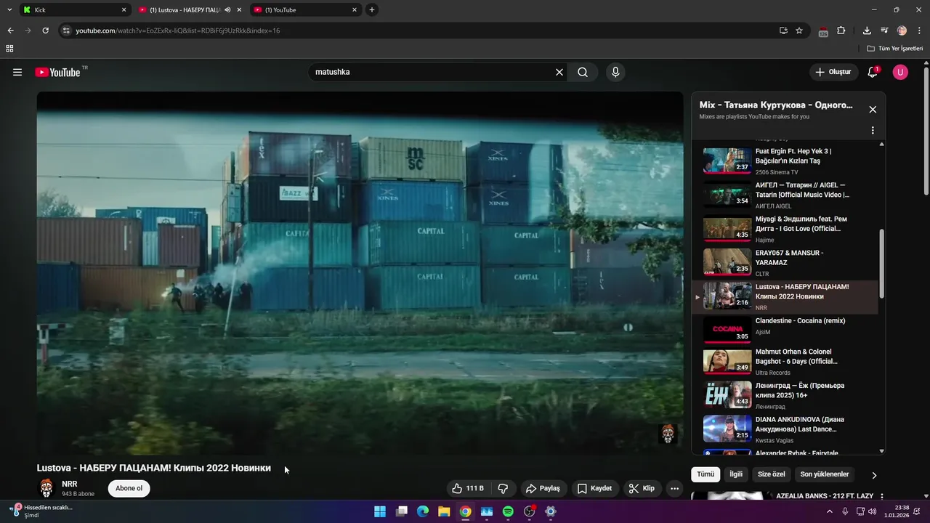Start voice search with microphone icon

pos(615,72)
